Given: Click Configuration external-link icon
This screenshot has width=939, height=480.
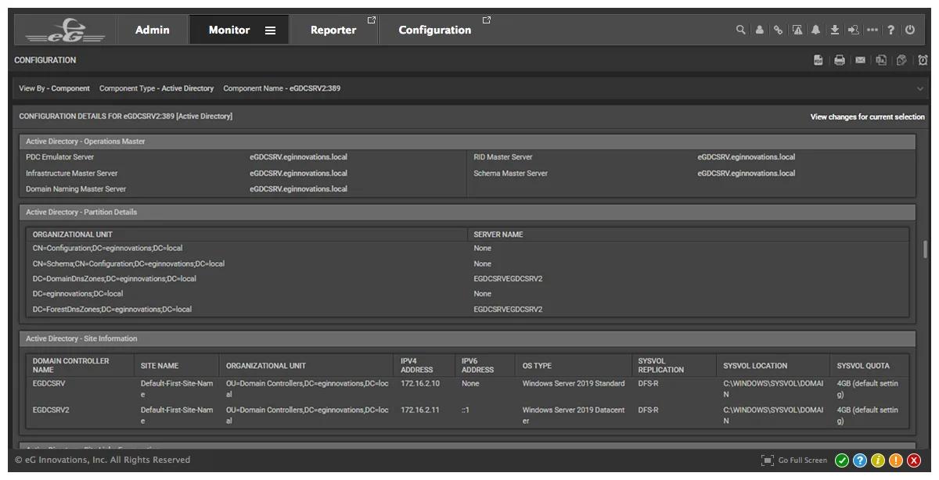Looking at the screenshot, I should click(x=487, y=20).
